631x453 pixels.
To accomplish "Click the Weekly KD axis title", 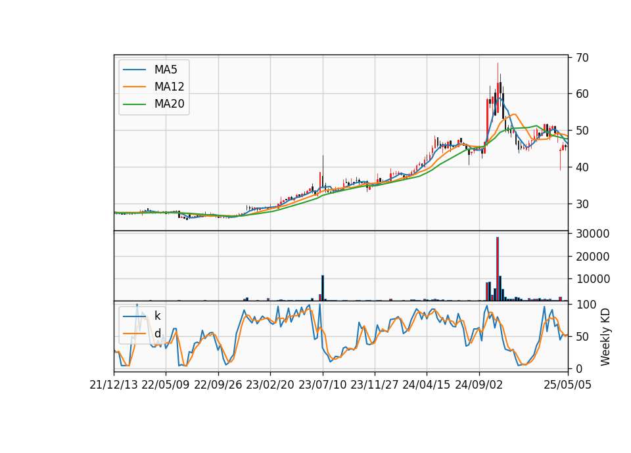I will [x=605, y=337].
